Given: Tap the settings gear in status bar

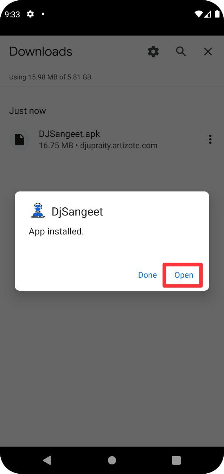Looking at the screenshot, I should point(30,14).
